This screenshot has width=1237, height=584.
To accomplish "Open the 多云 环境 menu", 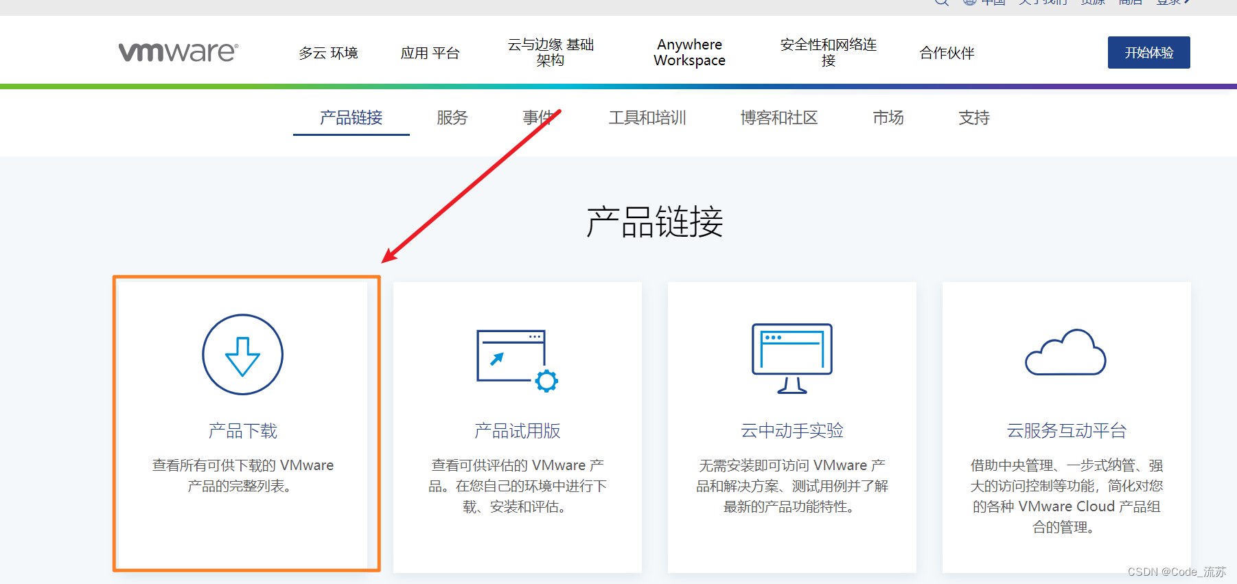I will click(328, 53).
